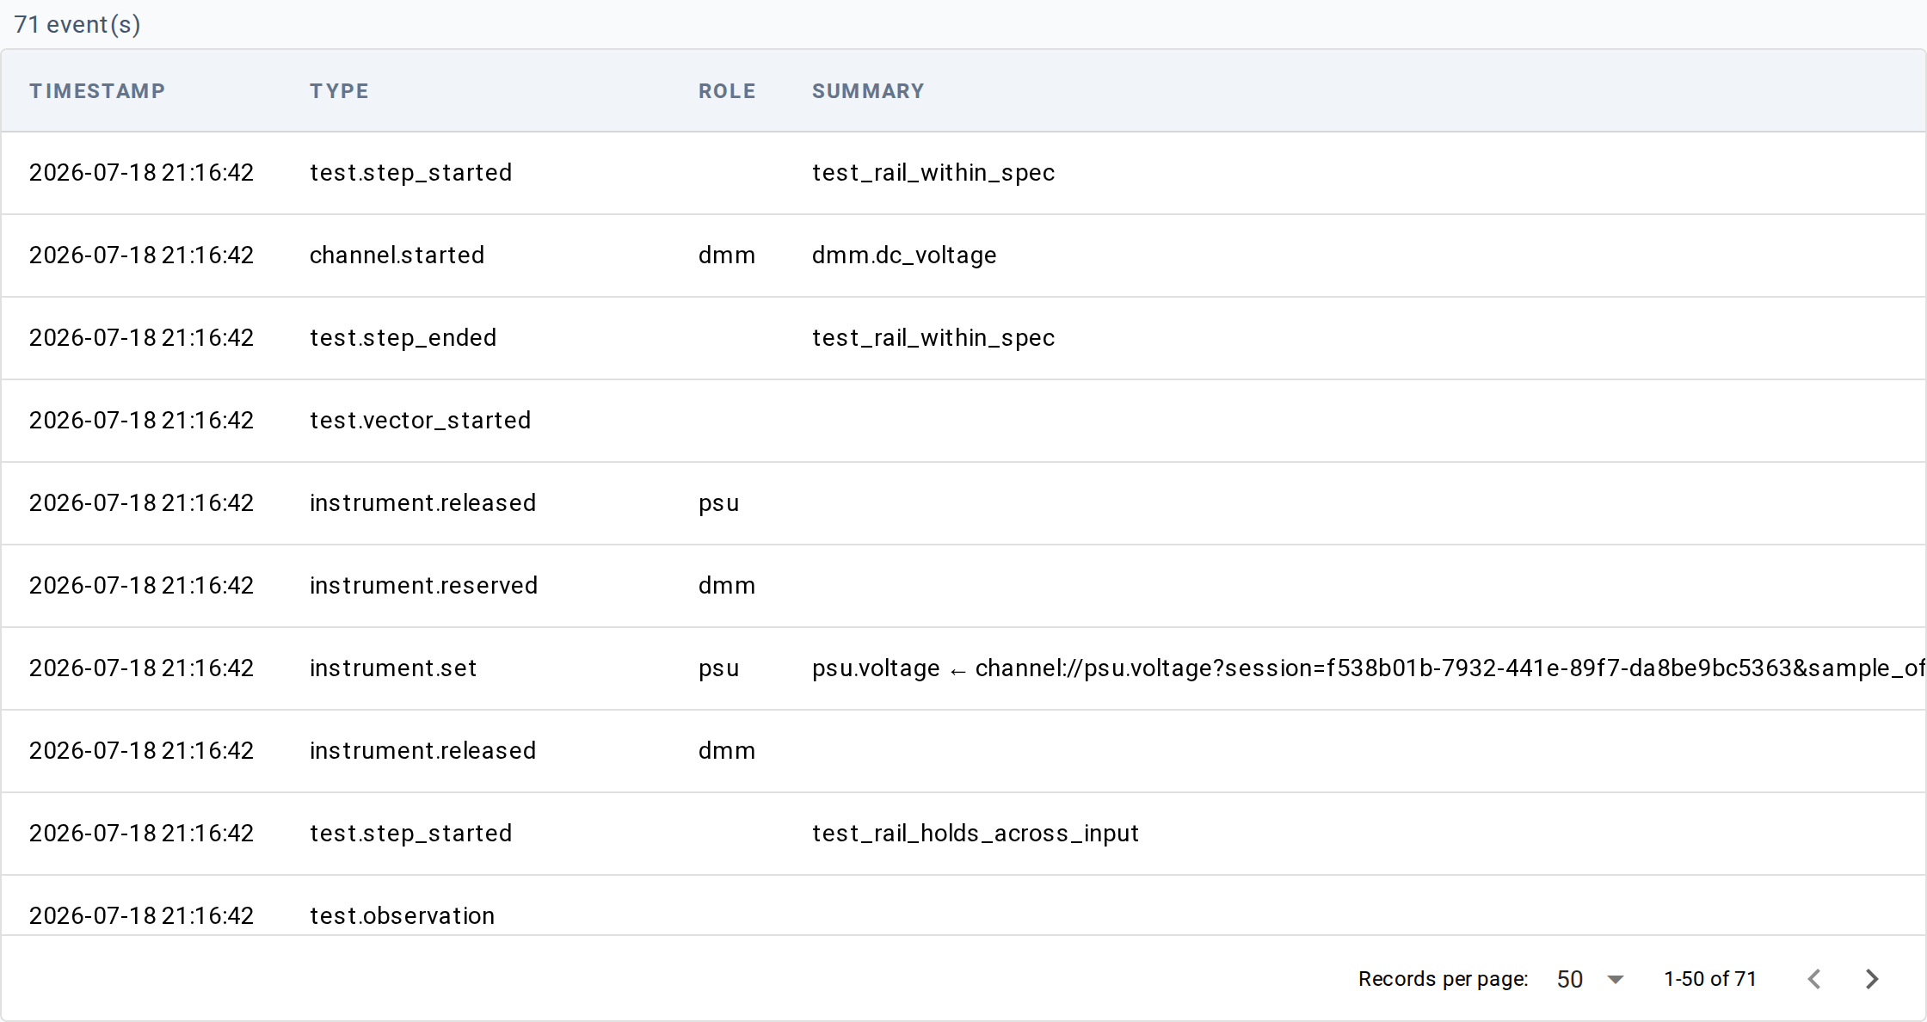Click the 71 event(s) count label
The width and height of the screenshot is (1927, 1022).
(77, 24)
